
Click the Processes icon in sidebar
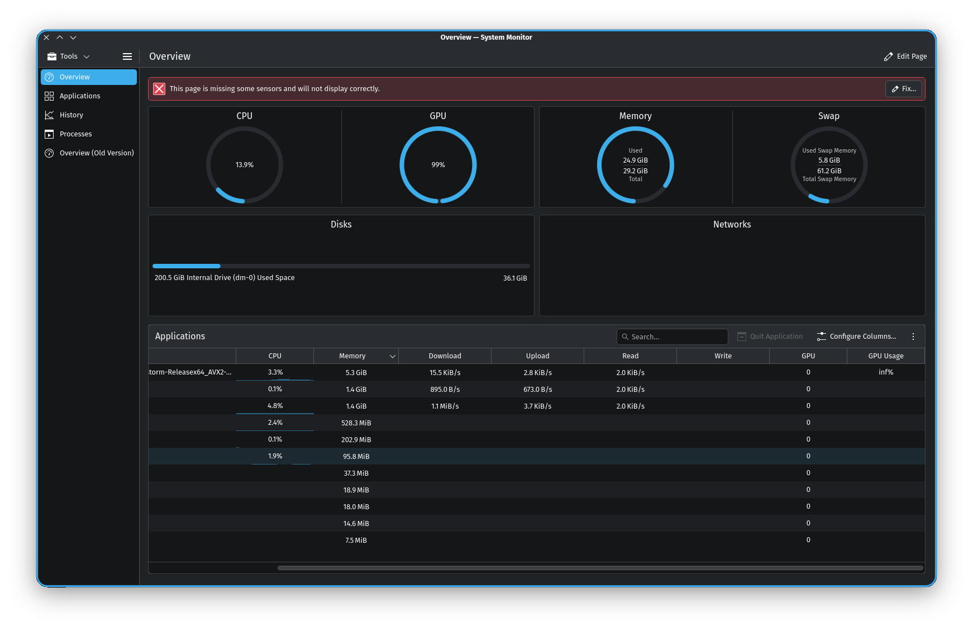coord(49,134)
